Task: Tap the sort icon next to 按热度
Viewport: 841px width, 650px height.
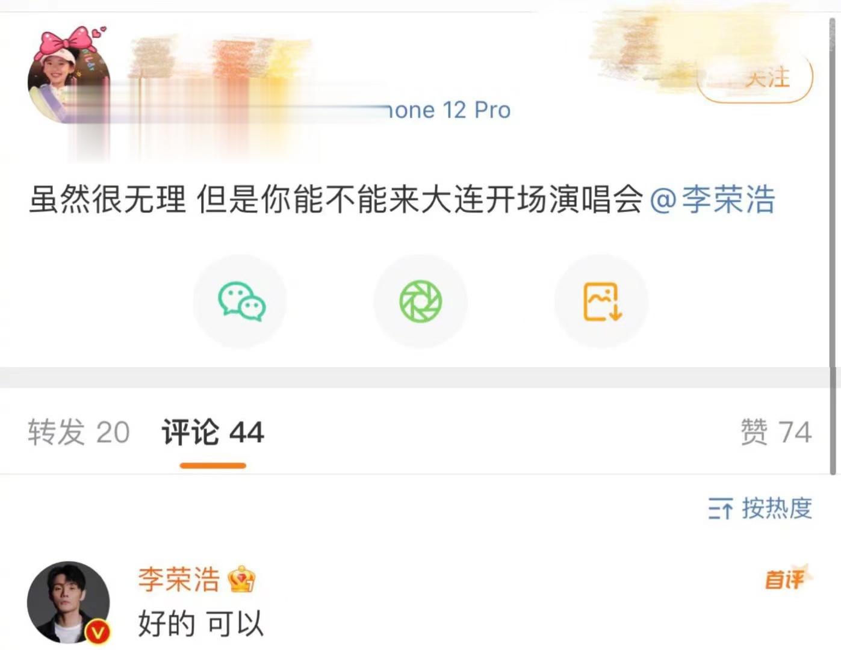Action: click(720, 509)
